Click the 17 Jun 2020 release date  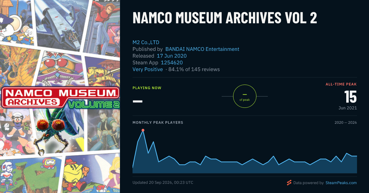(x=172, y=56)
